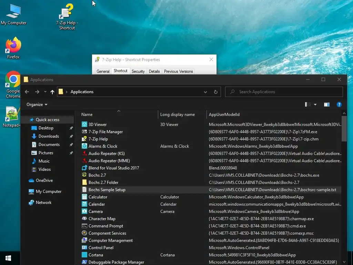
Task: Open OneDrive in navigation pane
Action: [44, 180]
